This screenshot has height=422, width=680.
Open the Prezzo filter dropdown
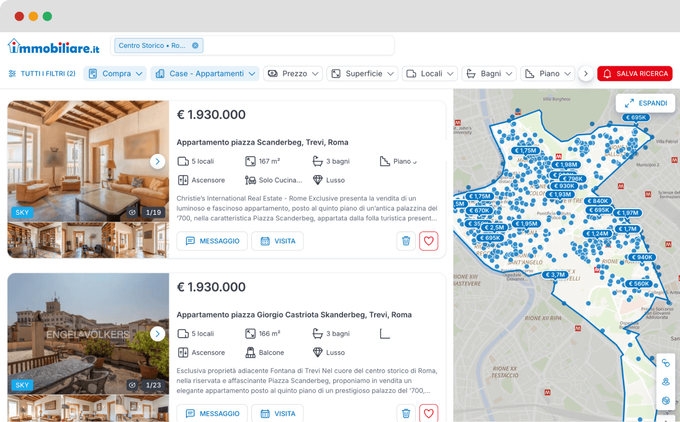point(293,73)
